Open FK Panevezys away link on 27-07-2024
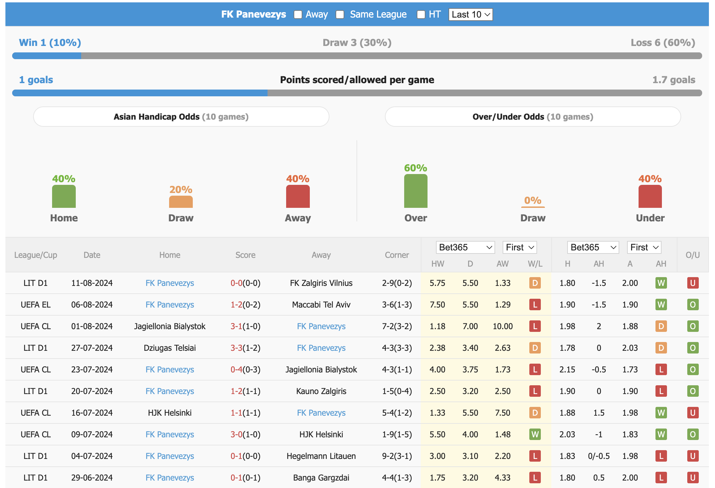The height and width of the screenshot is (488, 715). coord(321,348)
